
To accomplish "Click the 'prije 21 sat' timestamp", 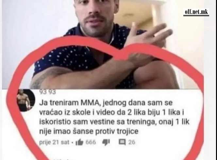I will [x=54, y=142].
